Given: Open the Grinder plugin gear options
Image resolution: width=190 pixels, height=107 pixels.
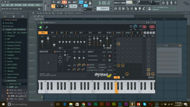Looking at the screenshot, I should point(41,23).
